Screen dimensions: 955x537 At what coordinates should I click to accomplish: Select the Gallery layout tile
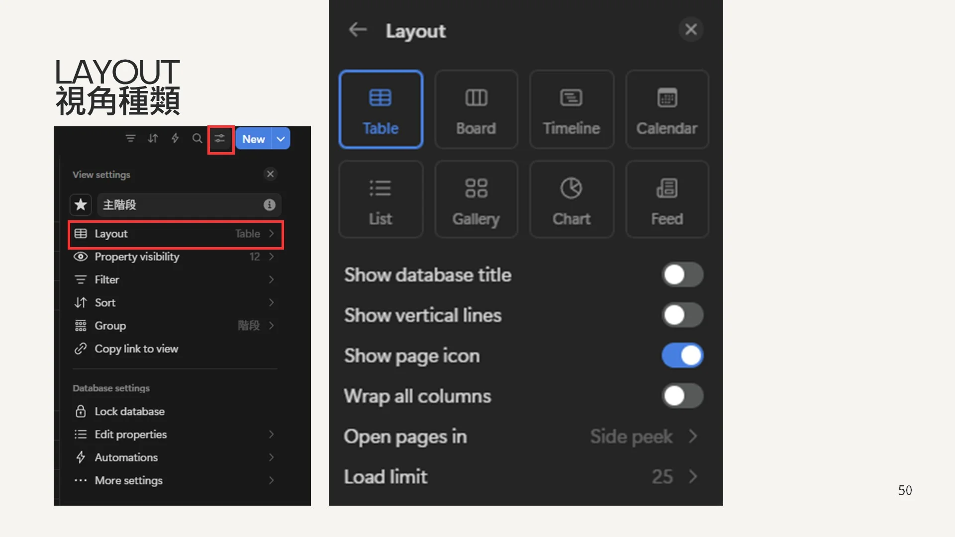point(476,200)
